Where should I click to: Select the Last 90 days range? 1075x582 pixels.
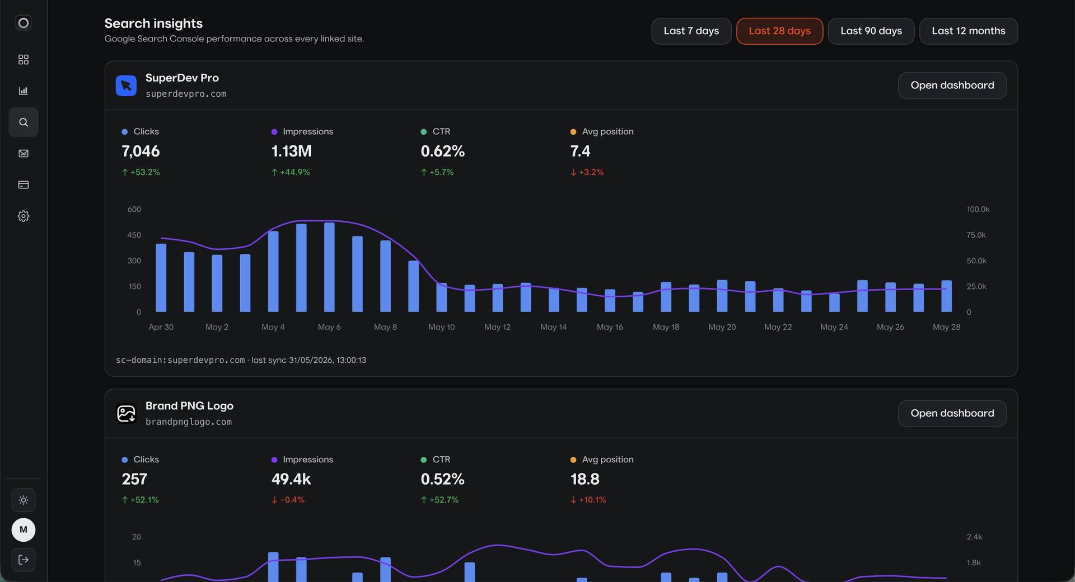871,31
